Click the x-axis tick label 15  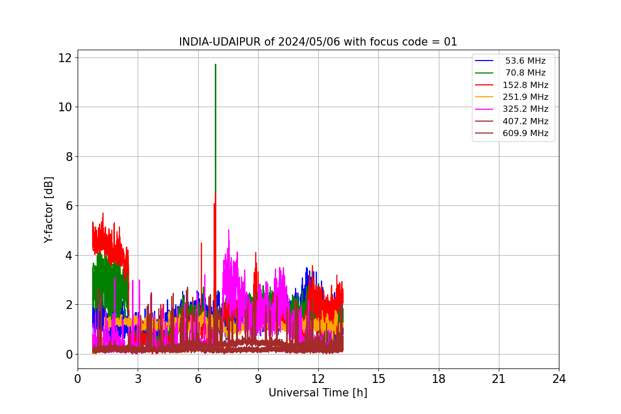(378, 379)
